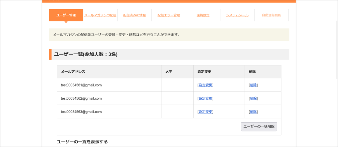Select the 環境設定 tab
Screen dimensions: 338x147
(203, 15)
